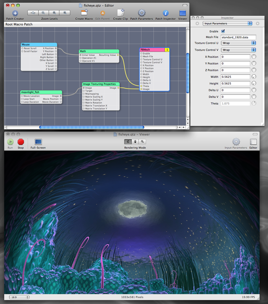The image size is (268, 304).
Task: Switch to Editor from Viewer toolbar
Action: coord(253,142)
